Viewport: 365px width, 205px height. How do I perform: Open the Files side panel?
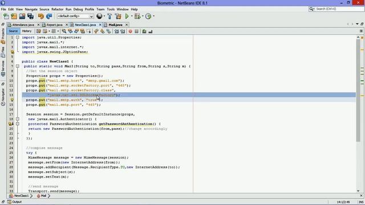coord(3,52)
